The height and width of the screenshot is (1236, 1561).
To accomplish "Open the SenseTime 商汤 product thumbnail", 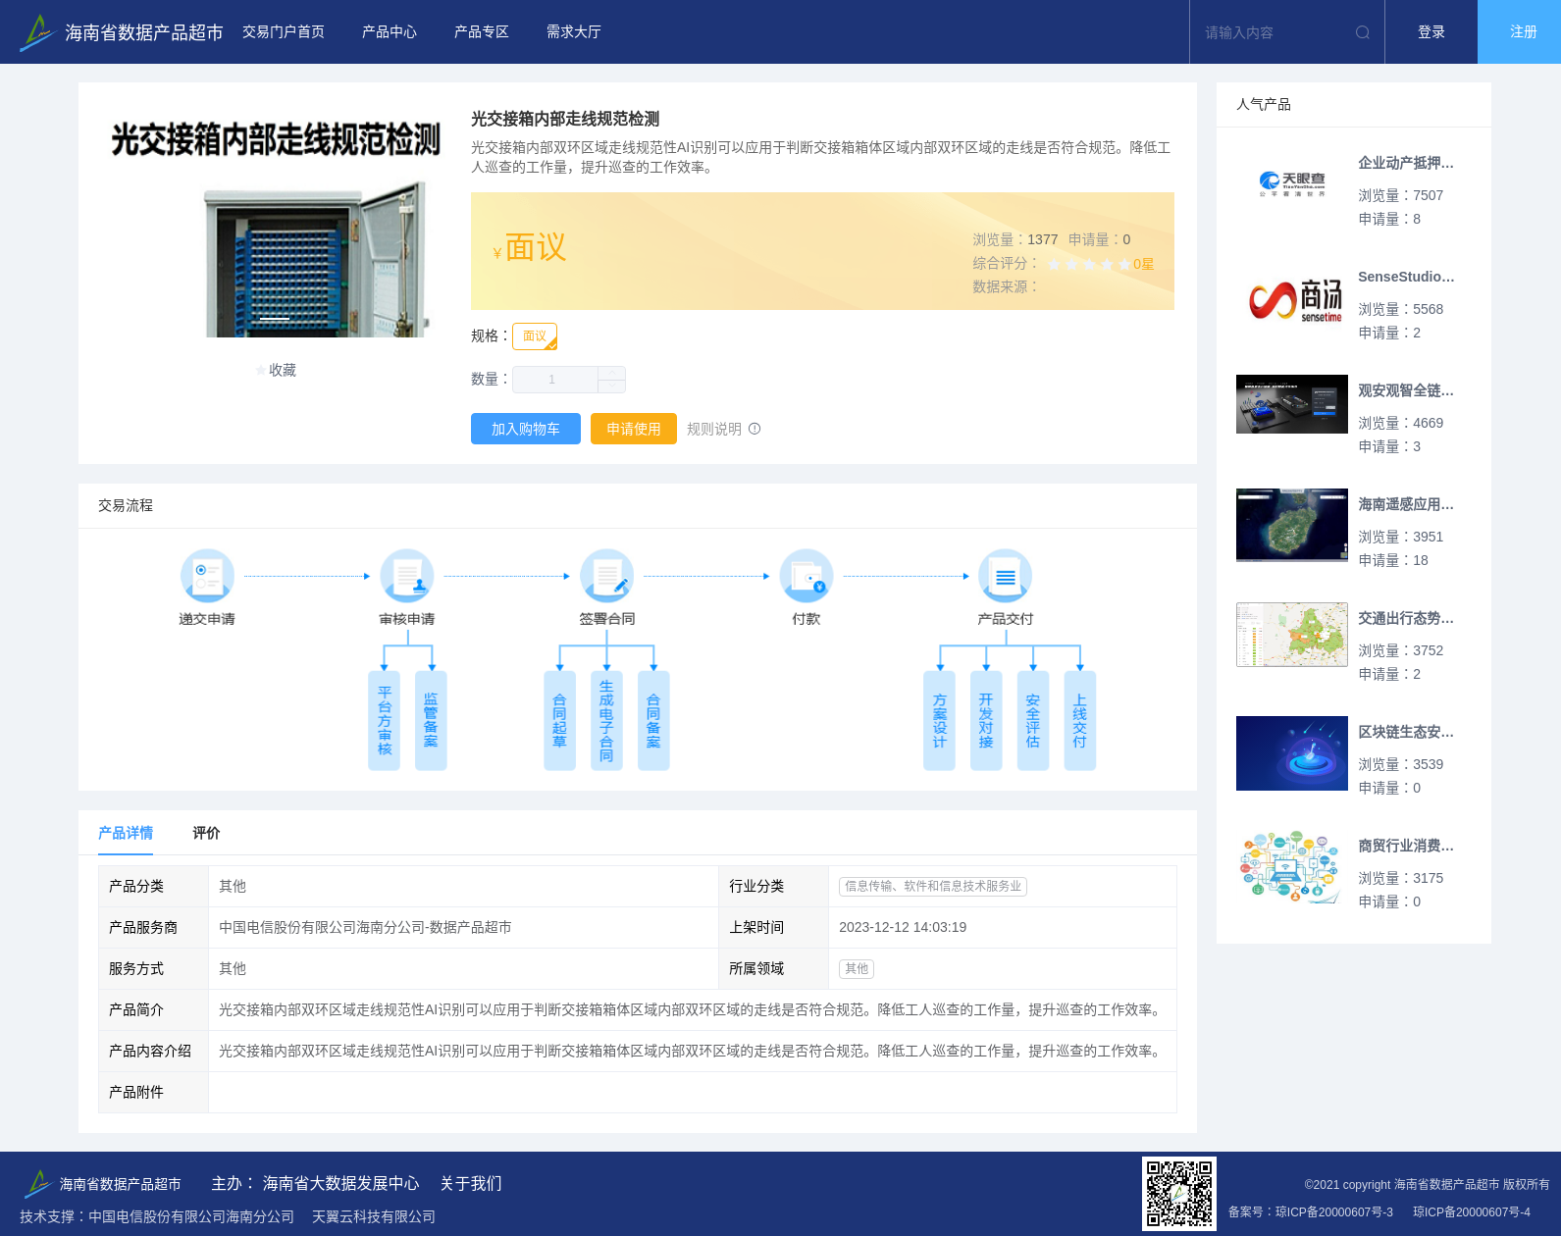I will 1292,298.
